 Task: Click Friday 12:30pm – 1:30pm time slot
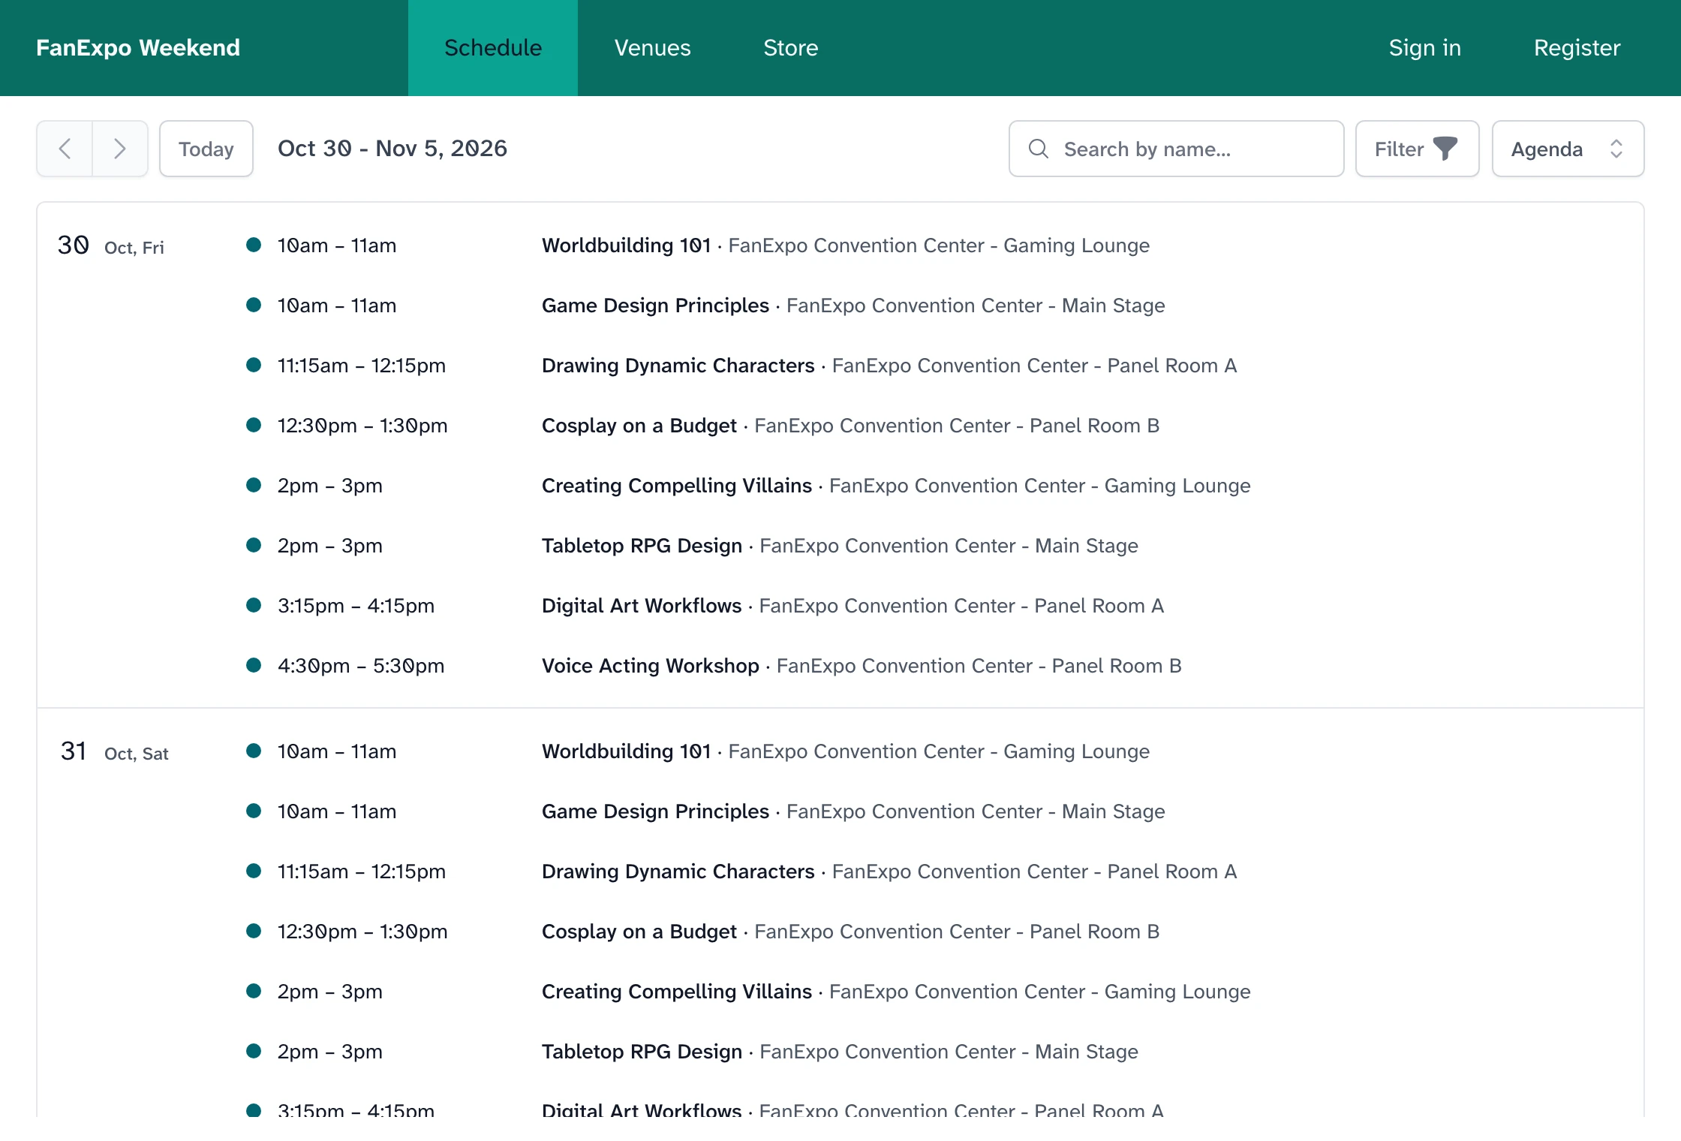(x=362, y=426)
